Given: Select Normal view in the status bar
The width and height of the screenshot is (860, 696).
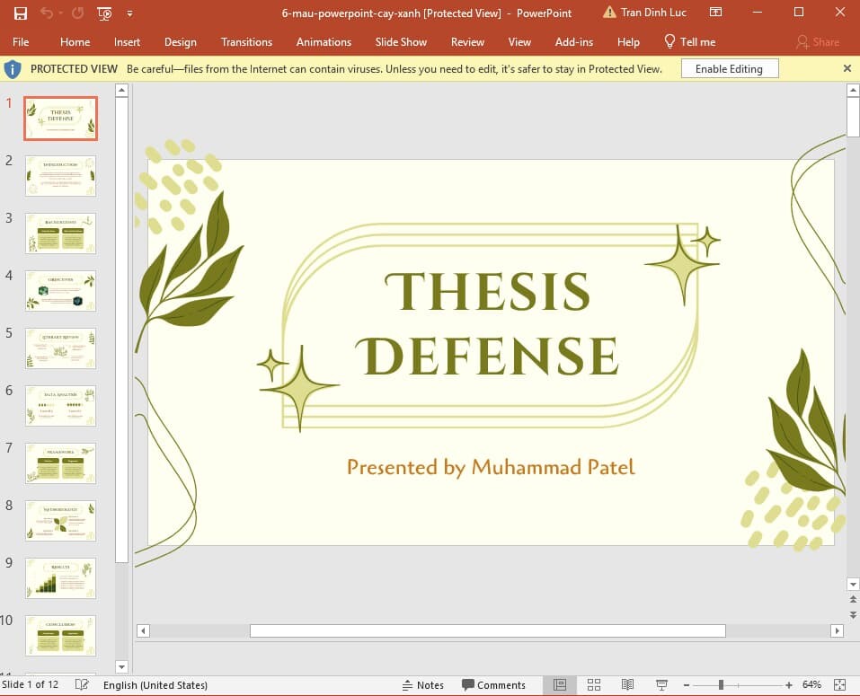Looking at the screenshot, I should [x=559, y=684].
